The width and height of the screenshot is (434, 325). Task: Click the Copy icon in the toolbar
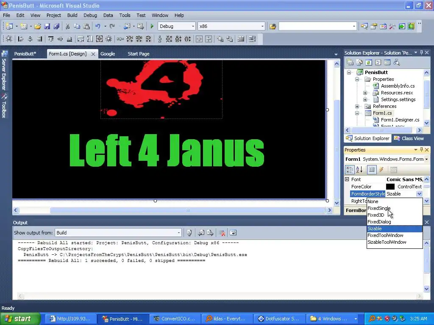77,26
